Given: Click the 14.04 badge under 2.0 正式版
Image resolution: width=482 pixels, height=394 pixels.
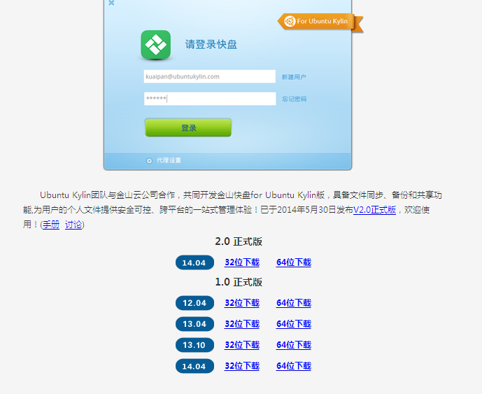Looking at the screenshot, I should 194,262.
